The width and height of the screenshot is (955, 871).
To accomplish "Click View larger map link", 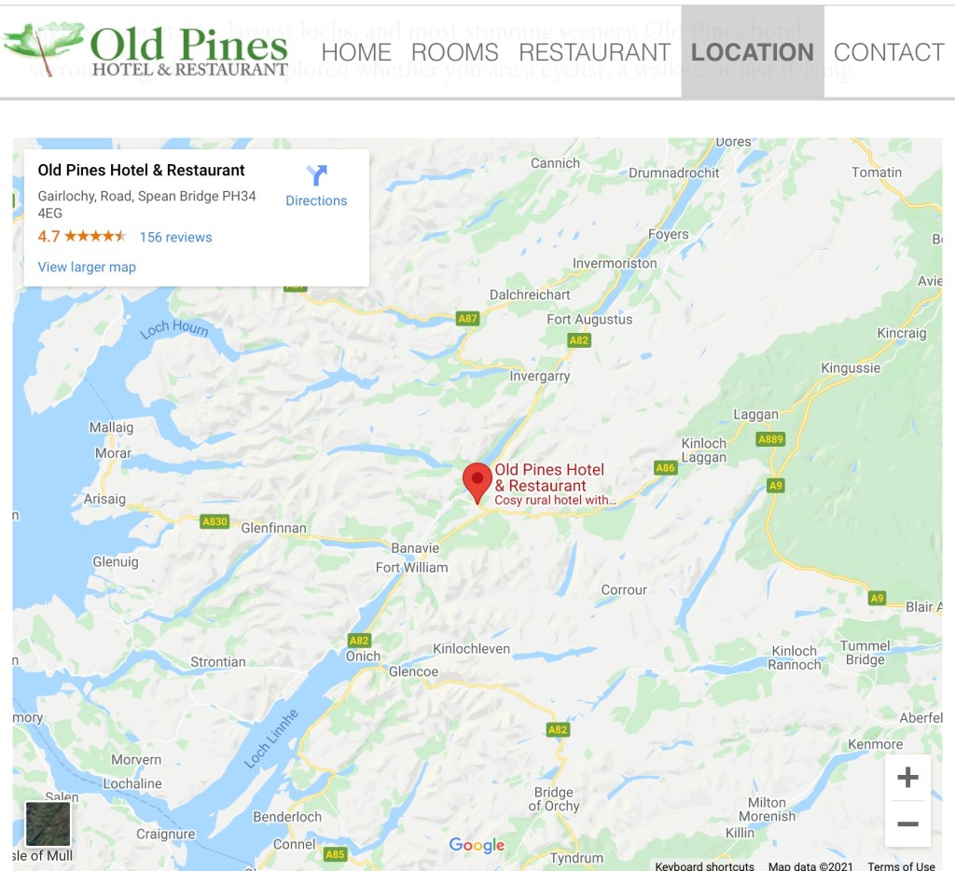I will 87,267.
